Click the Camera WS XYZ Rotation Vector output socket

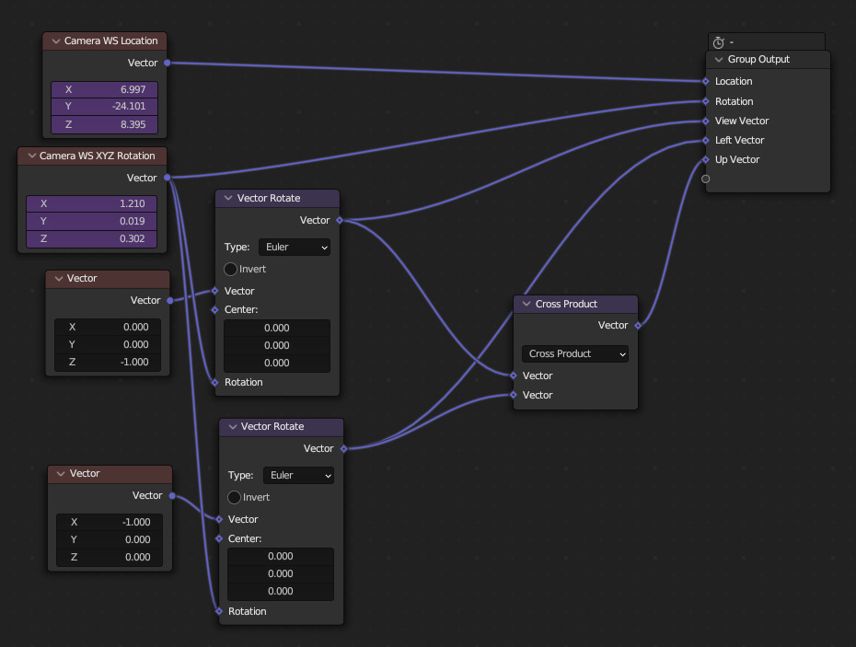pos(168,178)
